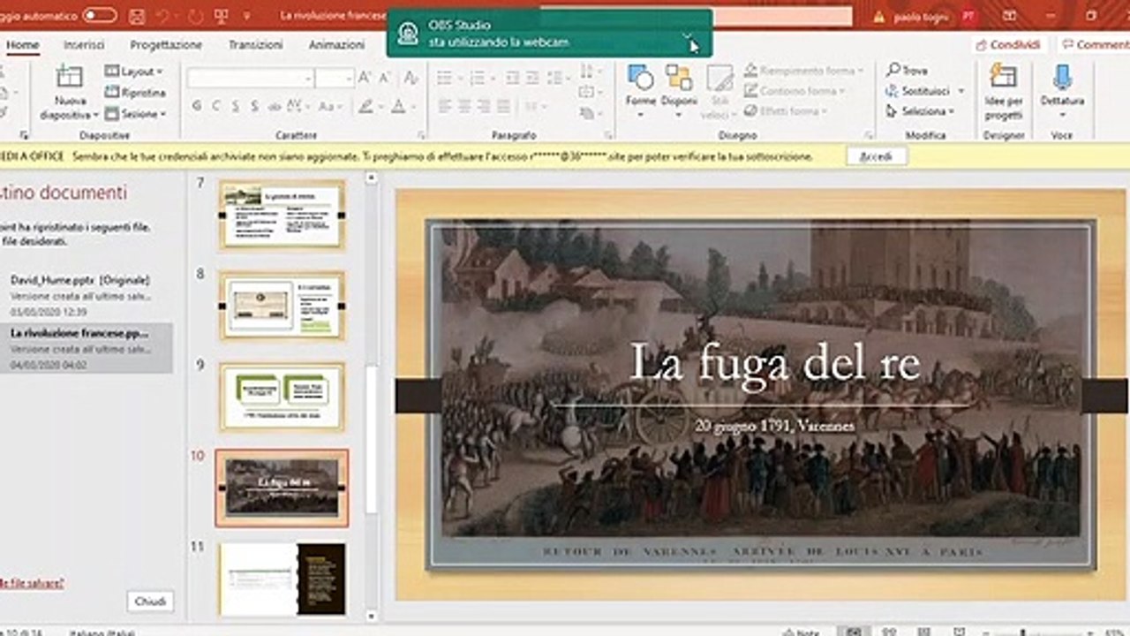The width and height of the screenshot is (1130, 636).
Task: Increase list indent level icon
Action: click(533, 79)
